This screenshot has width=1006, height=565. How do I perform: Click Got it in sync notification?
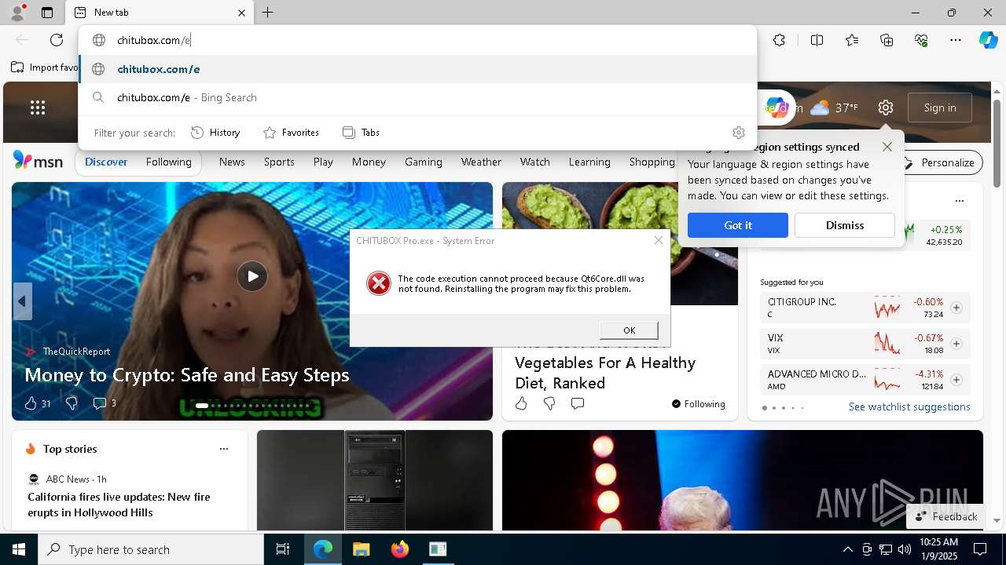[738, 225]
